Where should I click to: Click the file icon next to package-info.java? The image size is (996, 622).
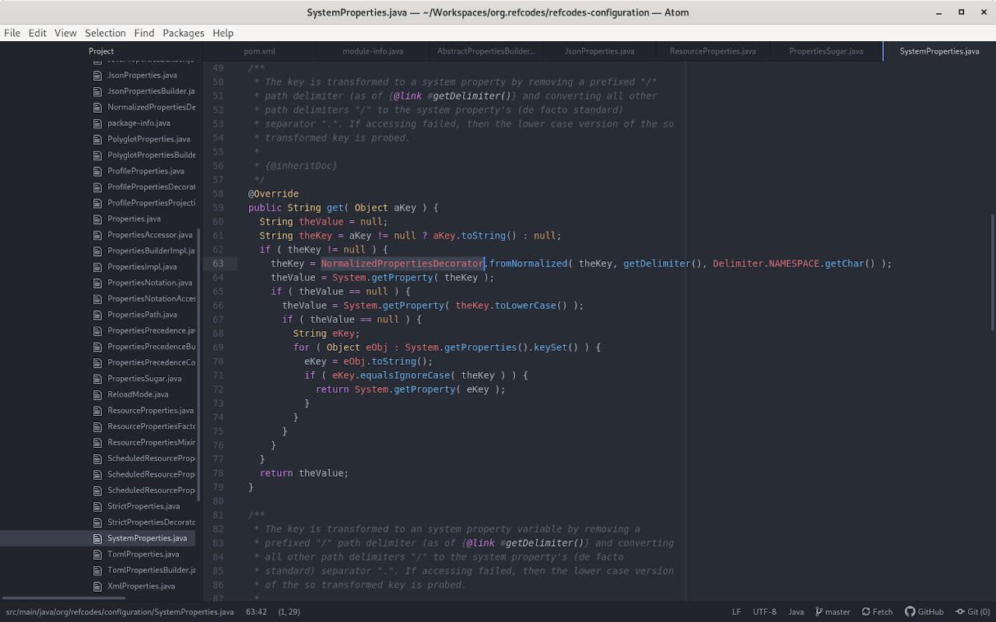coord(97,123)
